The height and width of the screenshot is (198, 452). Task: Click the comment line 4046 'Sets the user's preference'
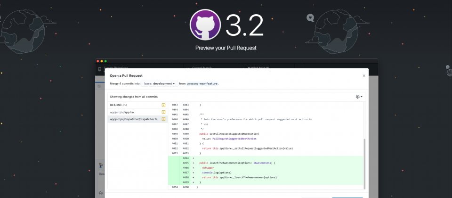[256, 119]
